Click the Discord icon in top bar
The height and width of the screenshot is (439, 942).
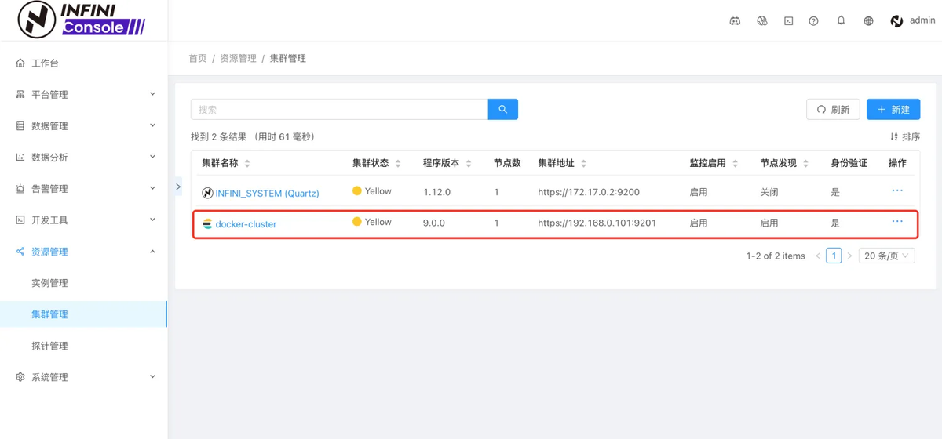click(735, 21)
